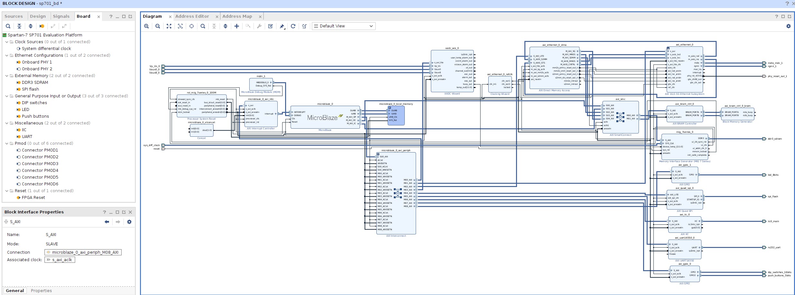Expand all items in Board panel
The width and height of the screenshot is (795, 295).
point(31,26)
